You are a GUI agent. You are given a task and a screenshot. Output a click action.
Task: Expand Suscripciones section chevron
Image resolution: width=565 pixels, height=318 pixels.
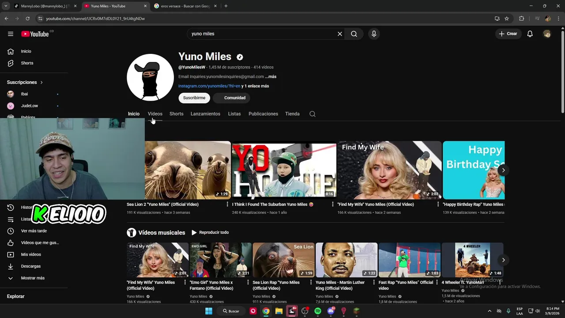[x=41, y=83]
